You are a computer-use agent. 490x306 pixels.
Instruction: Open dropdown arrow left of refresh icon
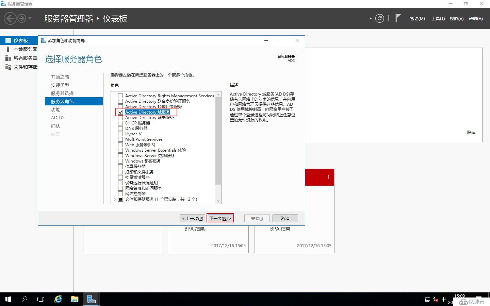371,19
